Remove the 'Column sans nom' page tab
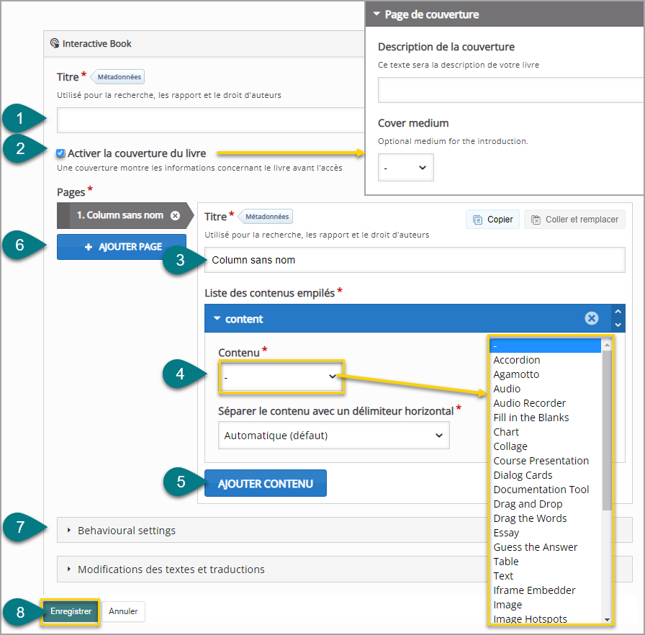Viewport: 645px width, 635px height. [175, 215]
